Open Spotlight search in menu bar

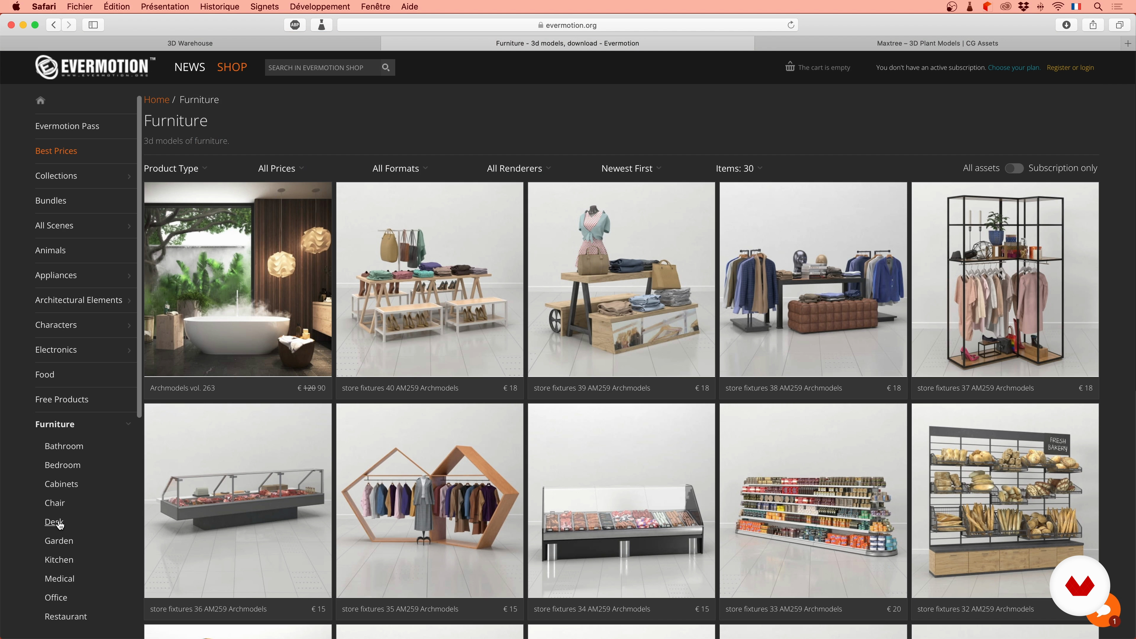click(x=1098, y=7)
